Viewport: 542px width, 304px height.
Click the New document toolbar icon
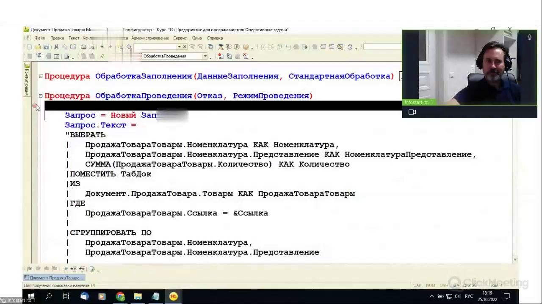pyautogui.click(x=29, y=47)
